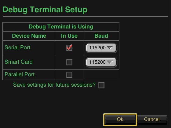The image size is (171, 128).
Task: Open the Smart Card baud rate dropdown
Action: pyautogui.click(x=101, y=62)
